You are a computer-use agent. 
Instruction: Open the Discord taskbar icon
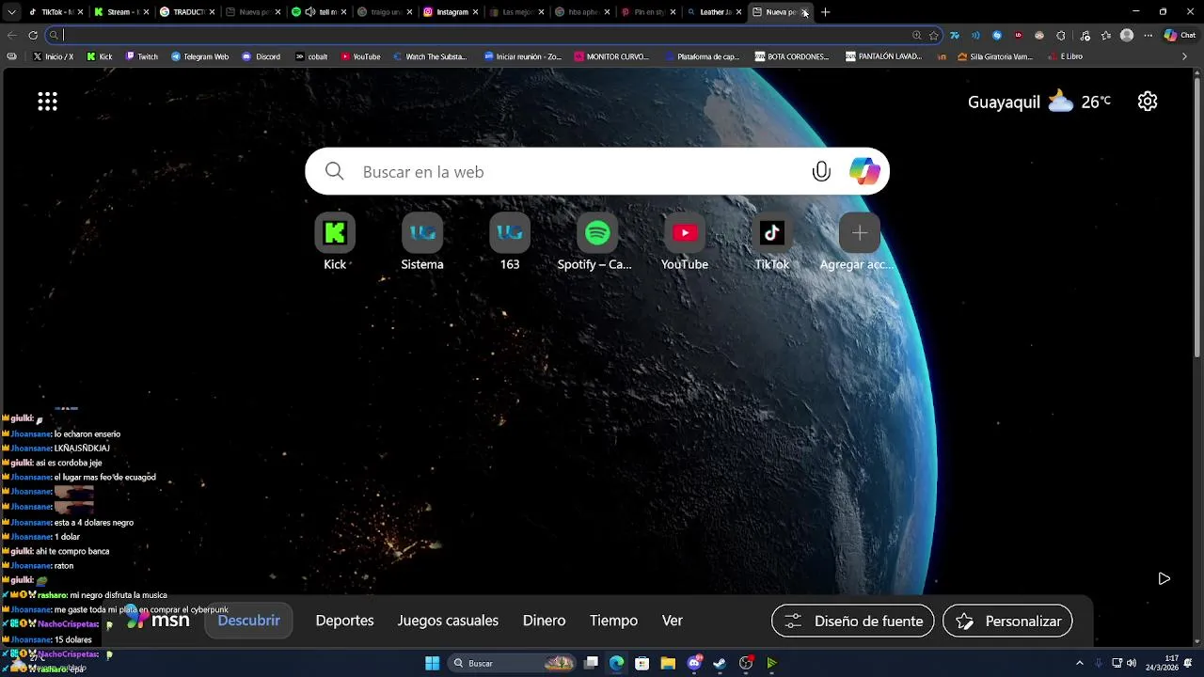694,663
